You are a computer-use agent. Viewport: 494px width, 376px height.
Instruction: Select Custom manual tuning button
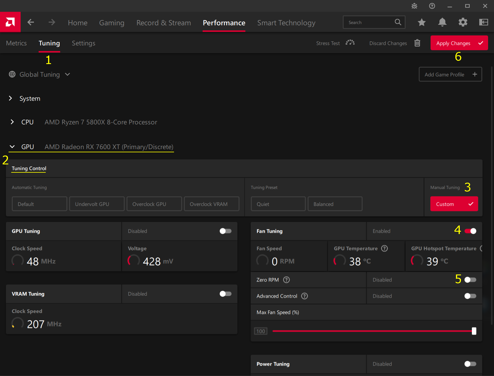(x=454, y=204)
